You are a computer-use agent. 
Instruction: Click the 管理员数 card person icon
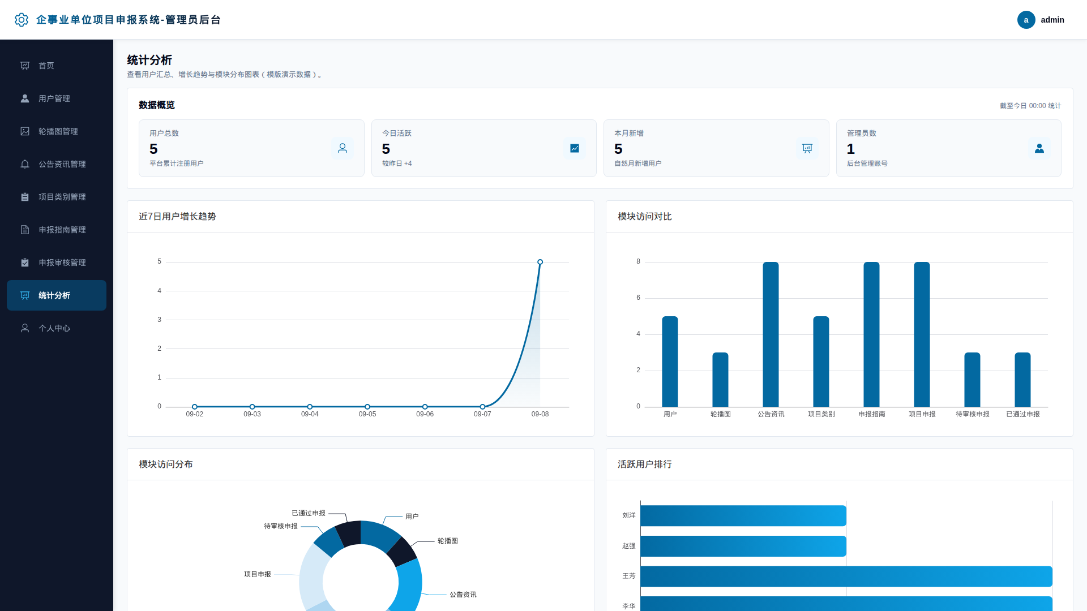click(1039, 148)
